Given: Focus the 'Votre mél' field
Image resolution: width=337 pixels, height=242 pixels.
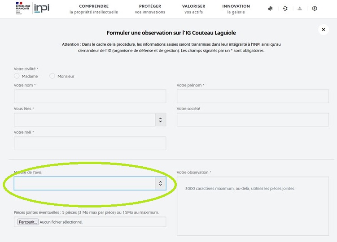Looking at the screenshot, I should coord(90,143).
